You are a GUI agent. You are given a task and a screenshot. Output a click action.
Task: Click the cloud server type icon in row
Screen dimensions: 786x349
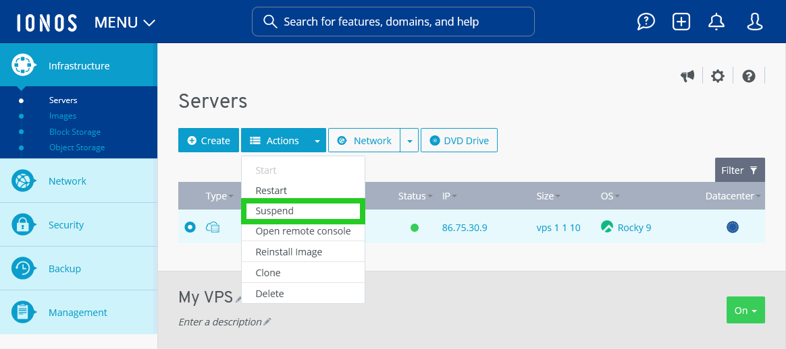[213, 228]
